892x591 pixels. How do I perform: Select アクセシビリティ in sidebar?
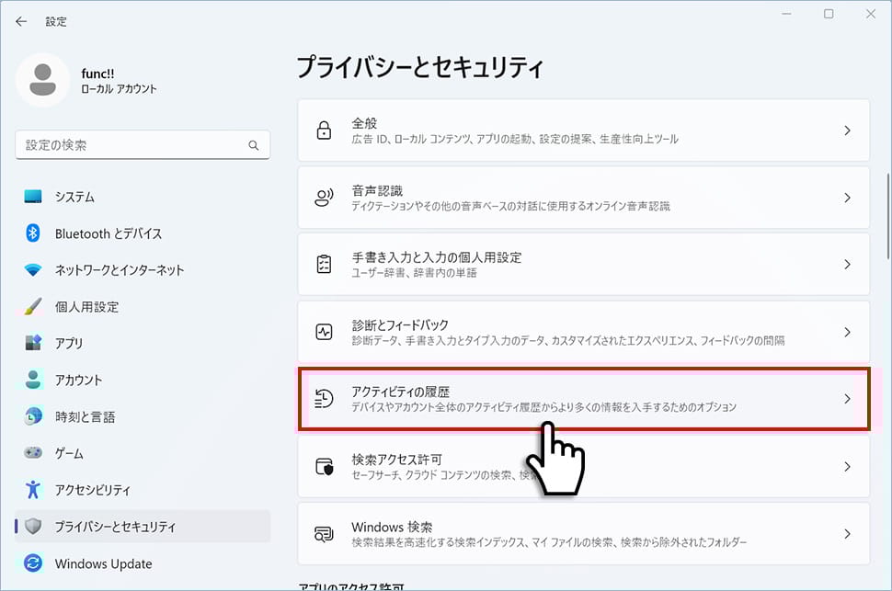point(143,489)
